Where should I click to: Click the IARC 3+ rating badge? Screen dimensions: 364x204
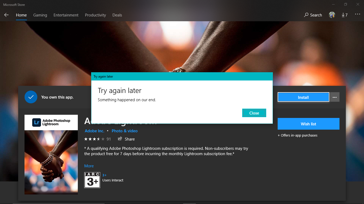92,180
